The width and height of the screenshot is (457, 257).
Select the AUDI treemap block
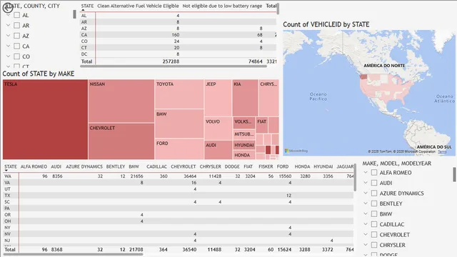tap(218, 150)
